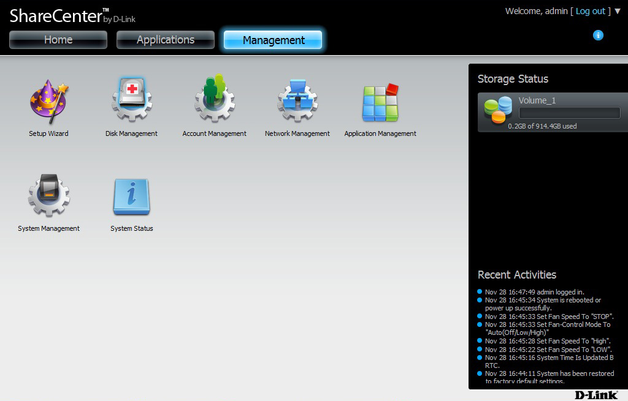Click the Storage Status heading

(x=513, y=79)
